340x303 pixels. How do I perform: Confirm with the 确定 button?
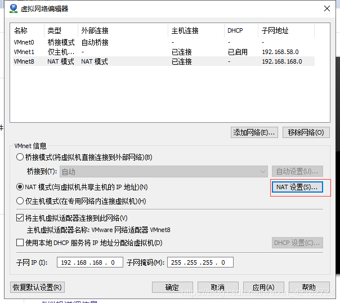(x=172, y=287)
